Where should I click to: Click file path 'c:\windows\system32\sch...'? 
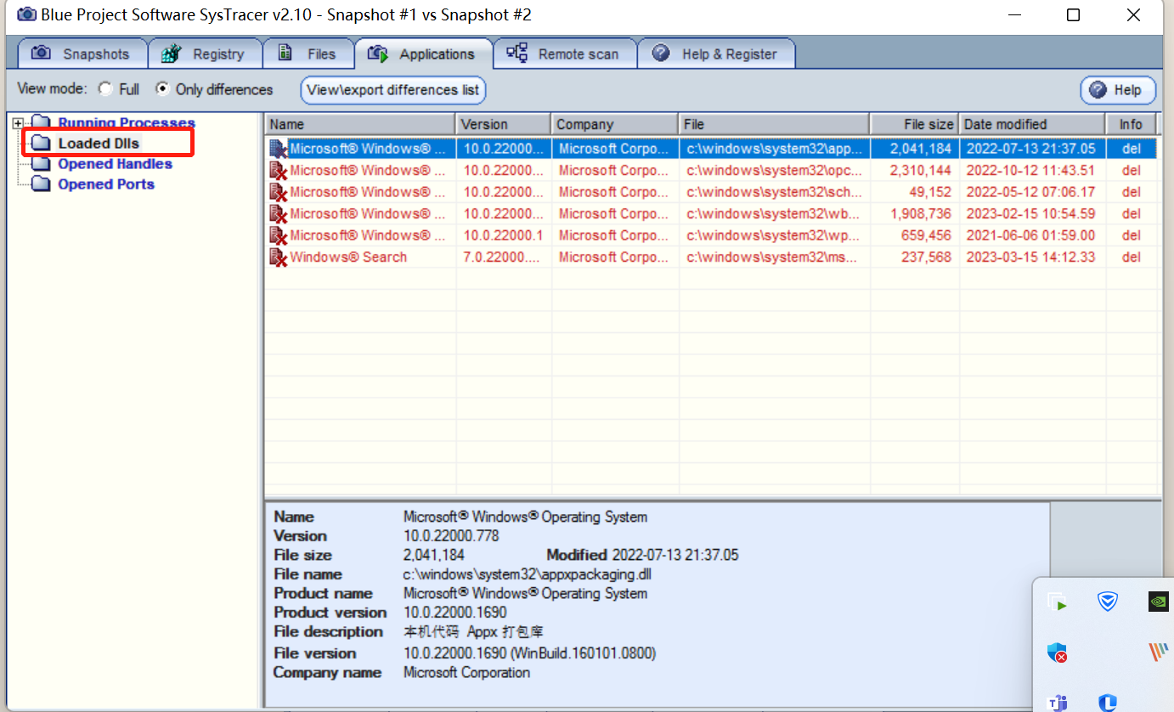775,192
